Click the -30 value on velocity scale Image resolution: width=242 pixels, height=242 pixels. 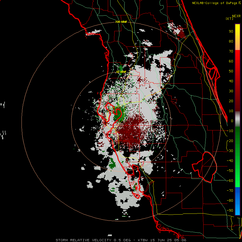point(230,151)
